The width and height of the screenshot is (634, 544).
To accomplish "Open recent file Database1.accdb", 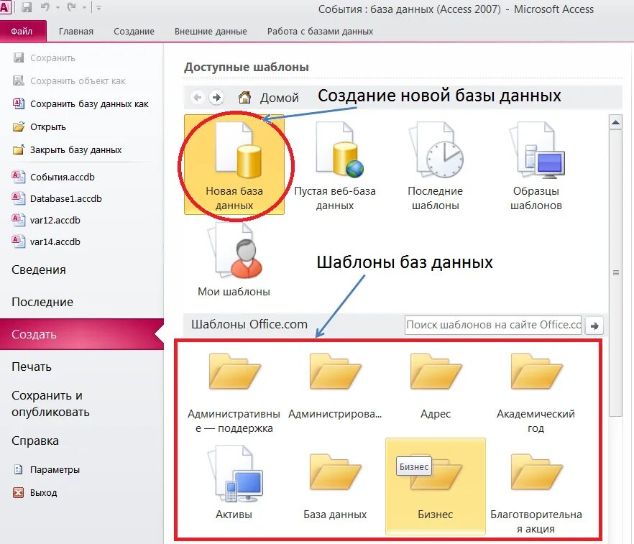I will (x=57, y=198).
